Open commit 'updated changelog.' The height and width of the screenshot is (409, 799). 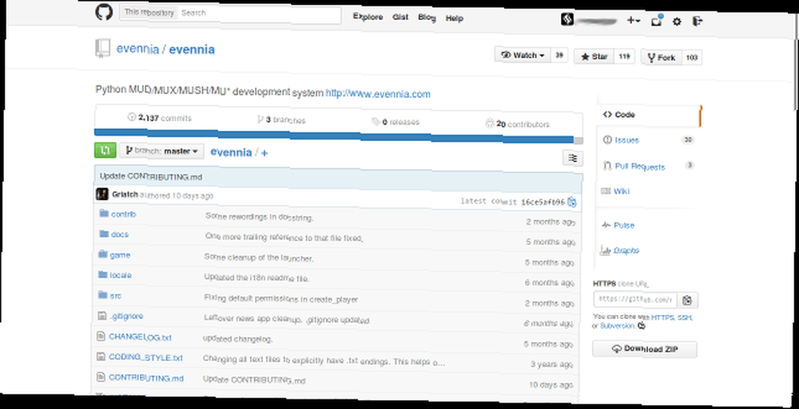click(x=237, y=339)
